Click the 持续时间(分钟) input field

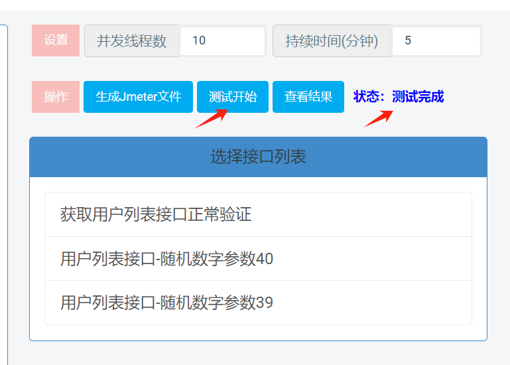click(436, 40)
